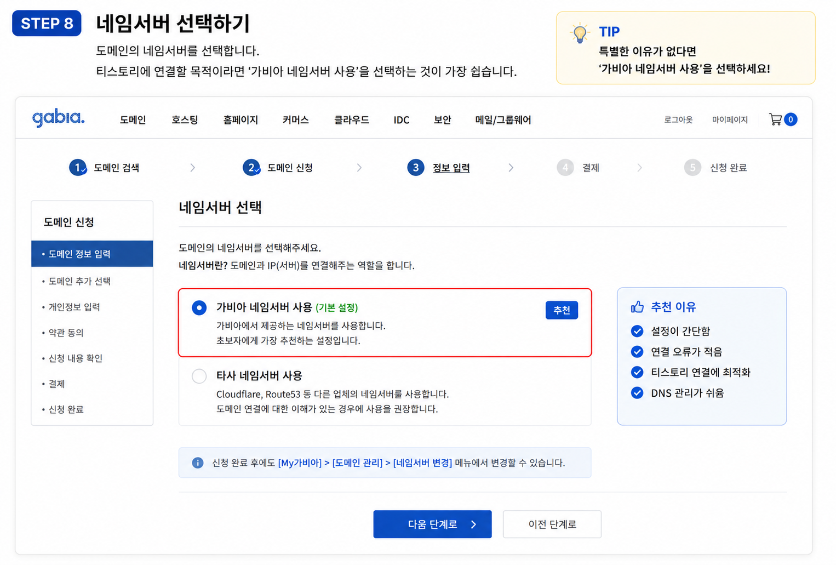Click the thumbs-up icon beside 추천 이유

coord(637,307)
